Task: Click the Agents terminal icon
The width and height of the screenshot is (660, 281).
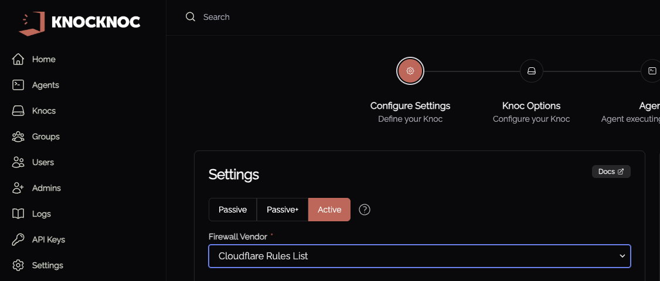Action: click(18, 85)
